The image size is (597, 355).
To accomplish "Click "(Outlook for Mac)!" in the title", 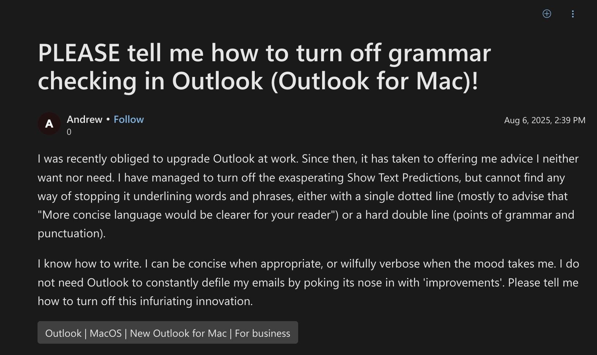I will point(374,81).
